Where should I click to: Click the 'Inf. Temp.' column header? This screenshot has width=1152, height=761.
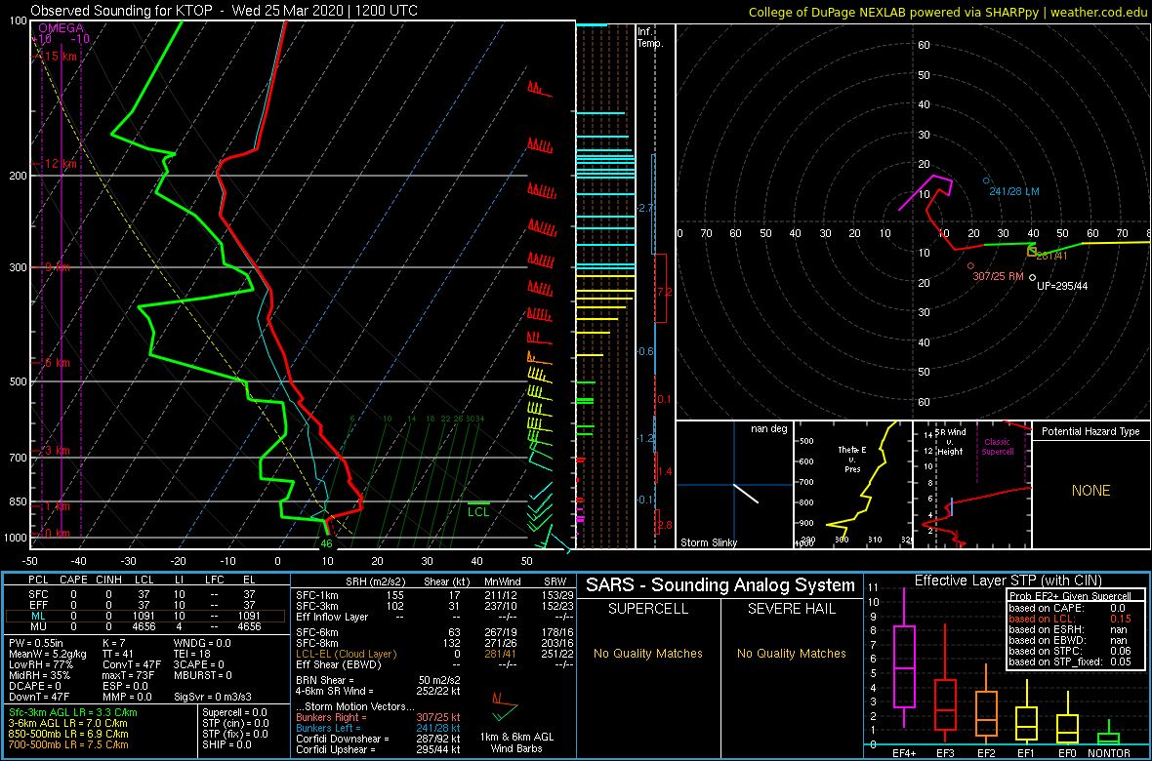[651, 37]
